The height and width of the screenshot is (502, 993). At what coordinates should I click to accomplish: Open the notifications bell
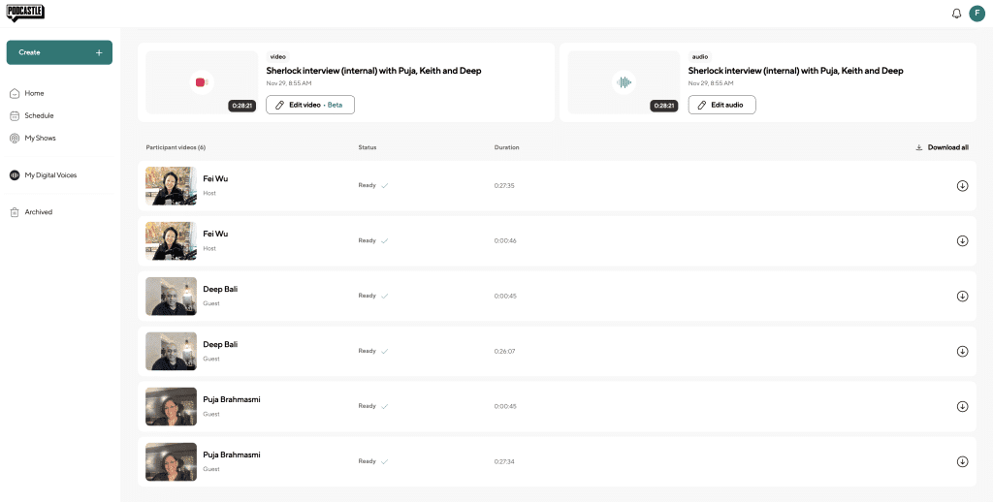coord(956,14)
